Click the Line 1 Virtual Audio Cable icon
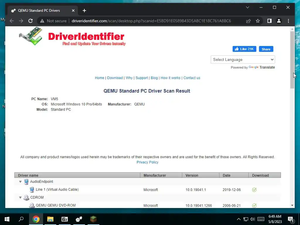This screenshot has width=300, height=225. (32, 190)
